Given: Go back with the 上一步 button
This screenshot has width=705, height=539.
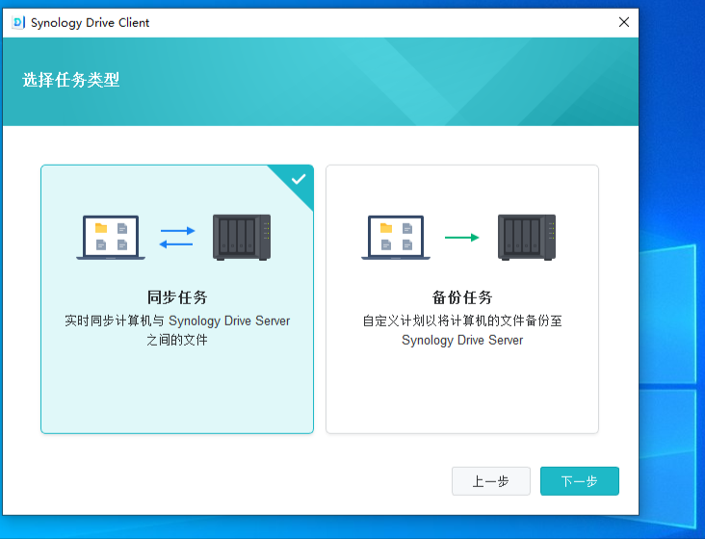Looking at the screenshot, I should 491,481.
